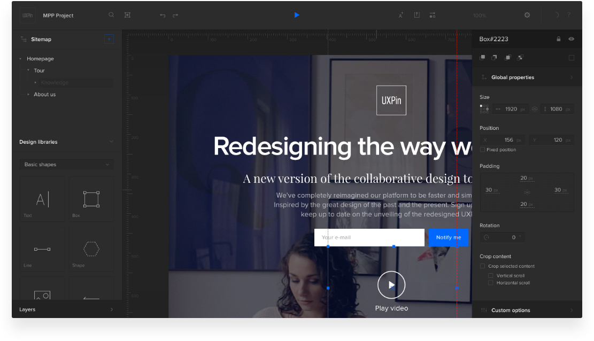Open the settings gear icon
Image resolution: width=594 pixels, height=341 pixels.
tap(527, 15)
